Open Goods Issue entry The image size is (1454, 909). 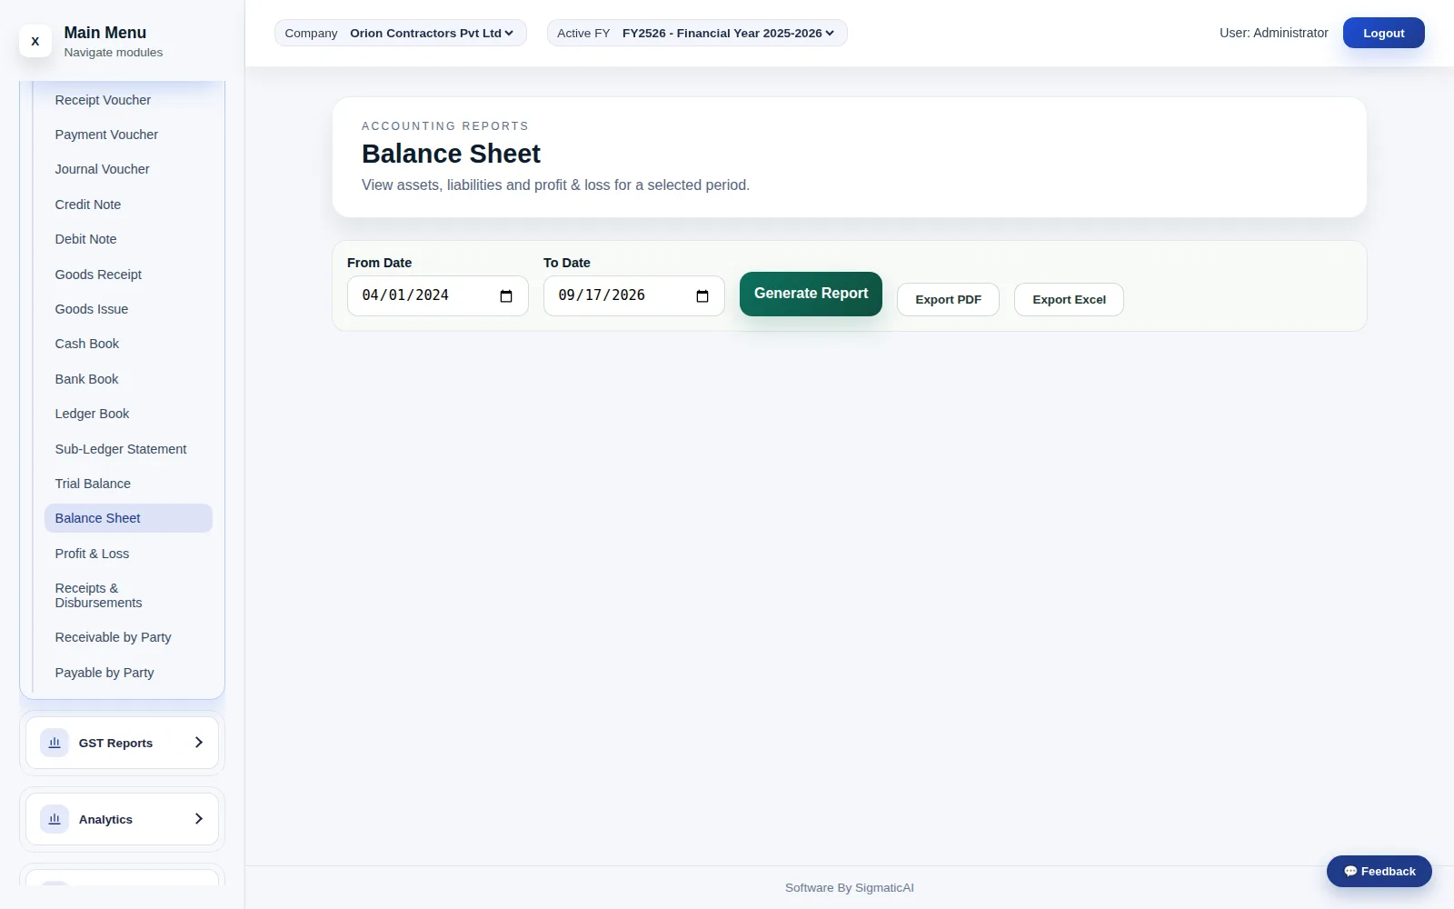click(128, 309)
